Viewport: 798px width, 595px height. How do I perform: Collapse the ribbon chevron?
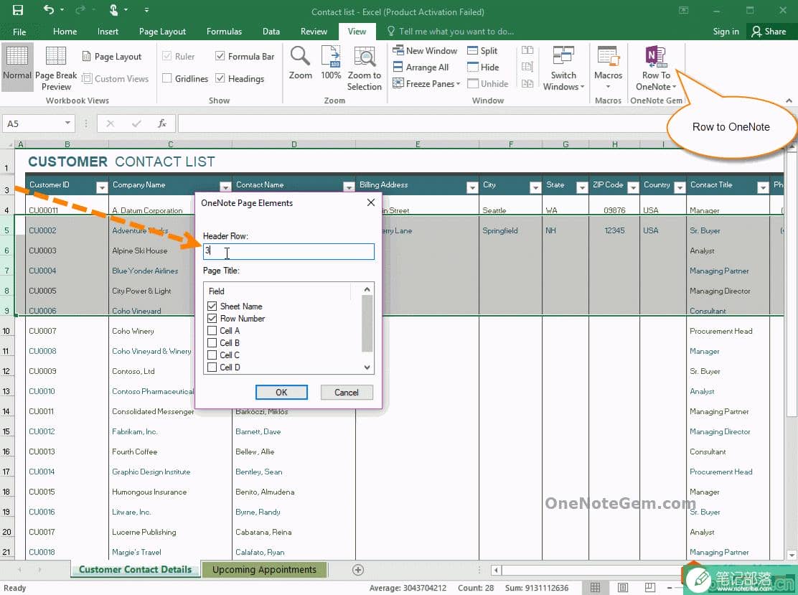[789, 100]
